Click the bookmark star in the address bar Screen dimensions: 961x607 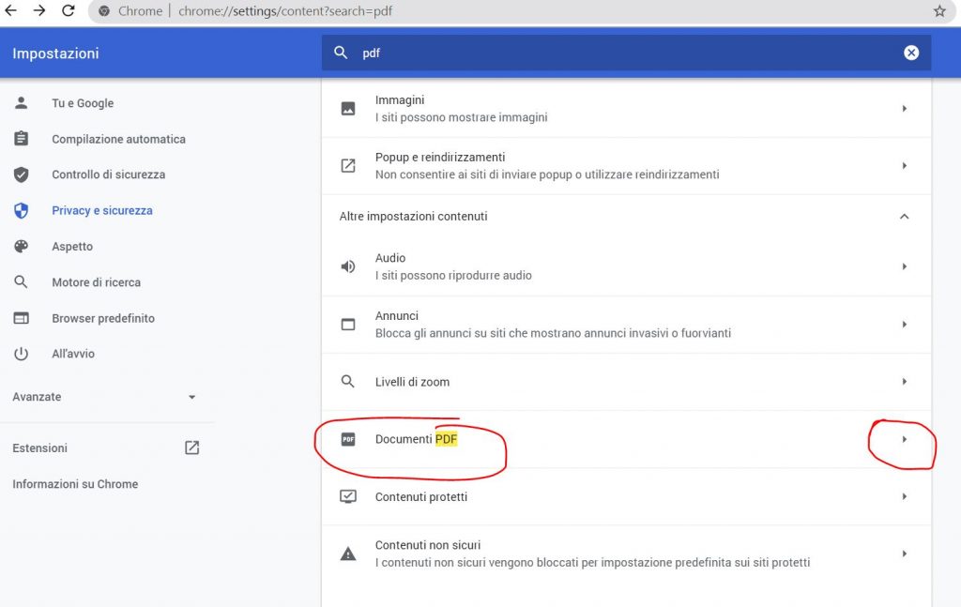tap(938, 12)
